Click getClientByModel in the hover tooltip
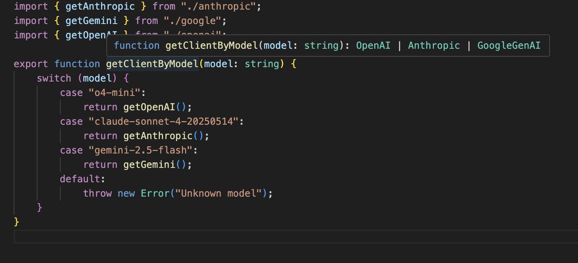This screenshot has width=578, height=263. click(x=211, y=46)
